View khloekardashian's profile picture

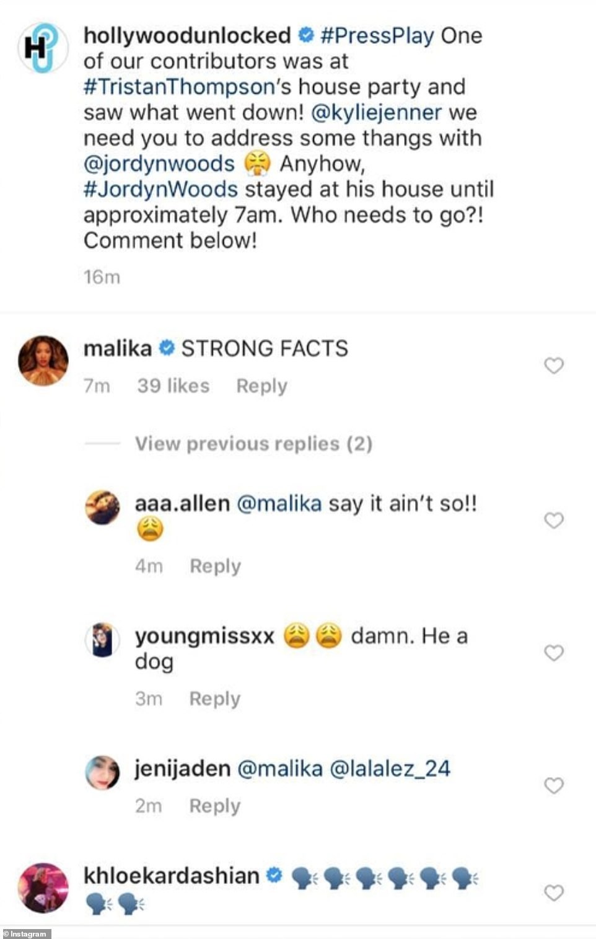click(x=43, y=888)
